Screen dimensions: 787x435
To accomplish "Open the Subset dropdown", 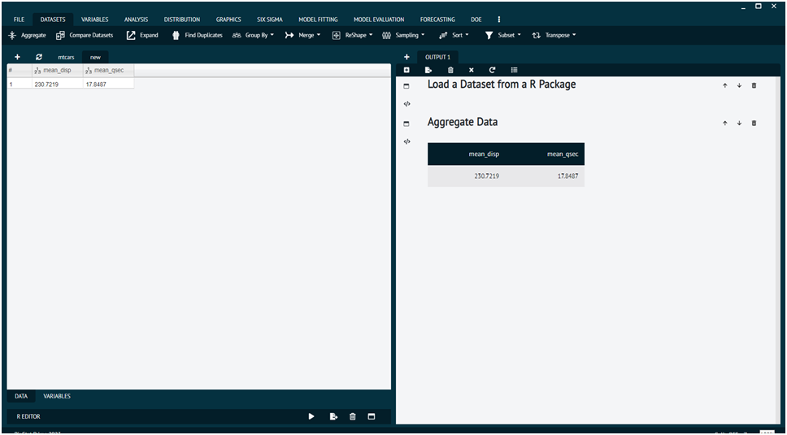I will coord(502,35).
